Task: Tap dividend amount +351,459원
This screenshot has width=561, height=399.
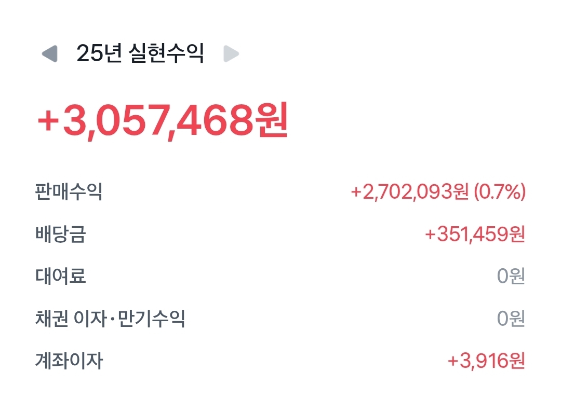Action: click(475, 235)
